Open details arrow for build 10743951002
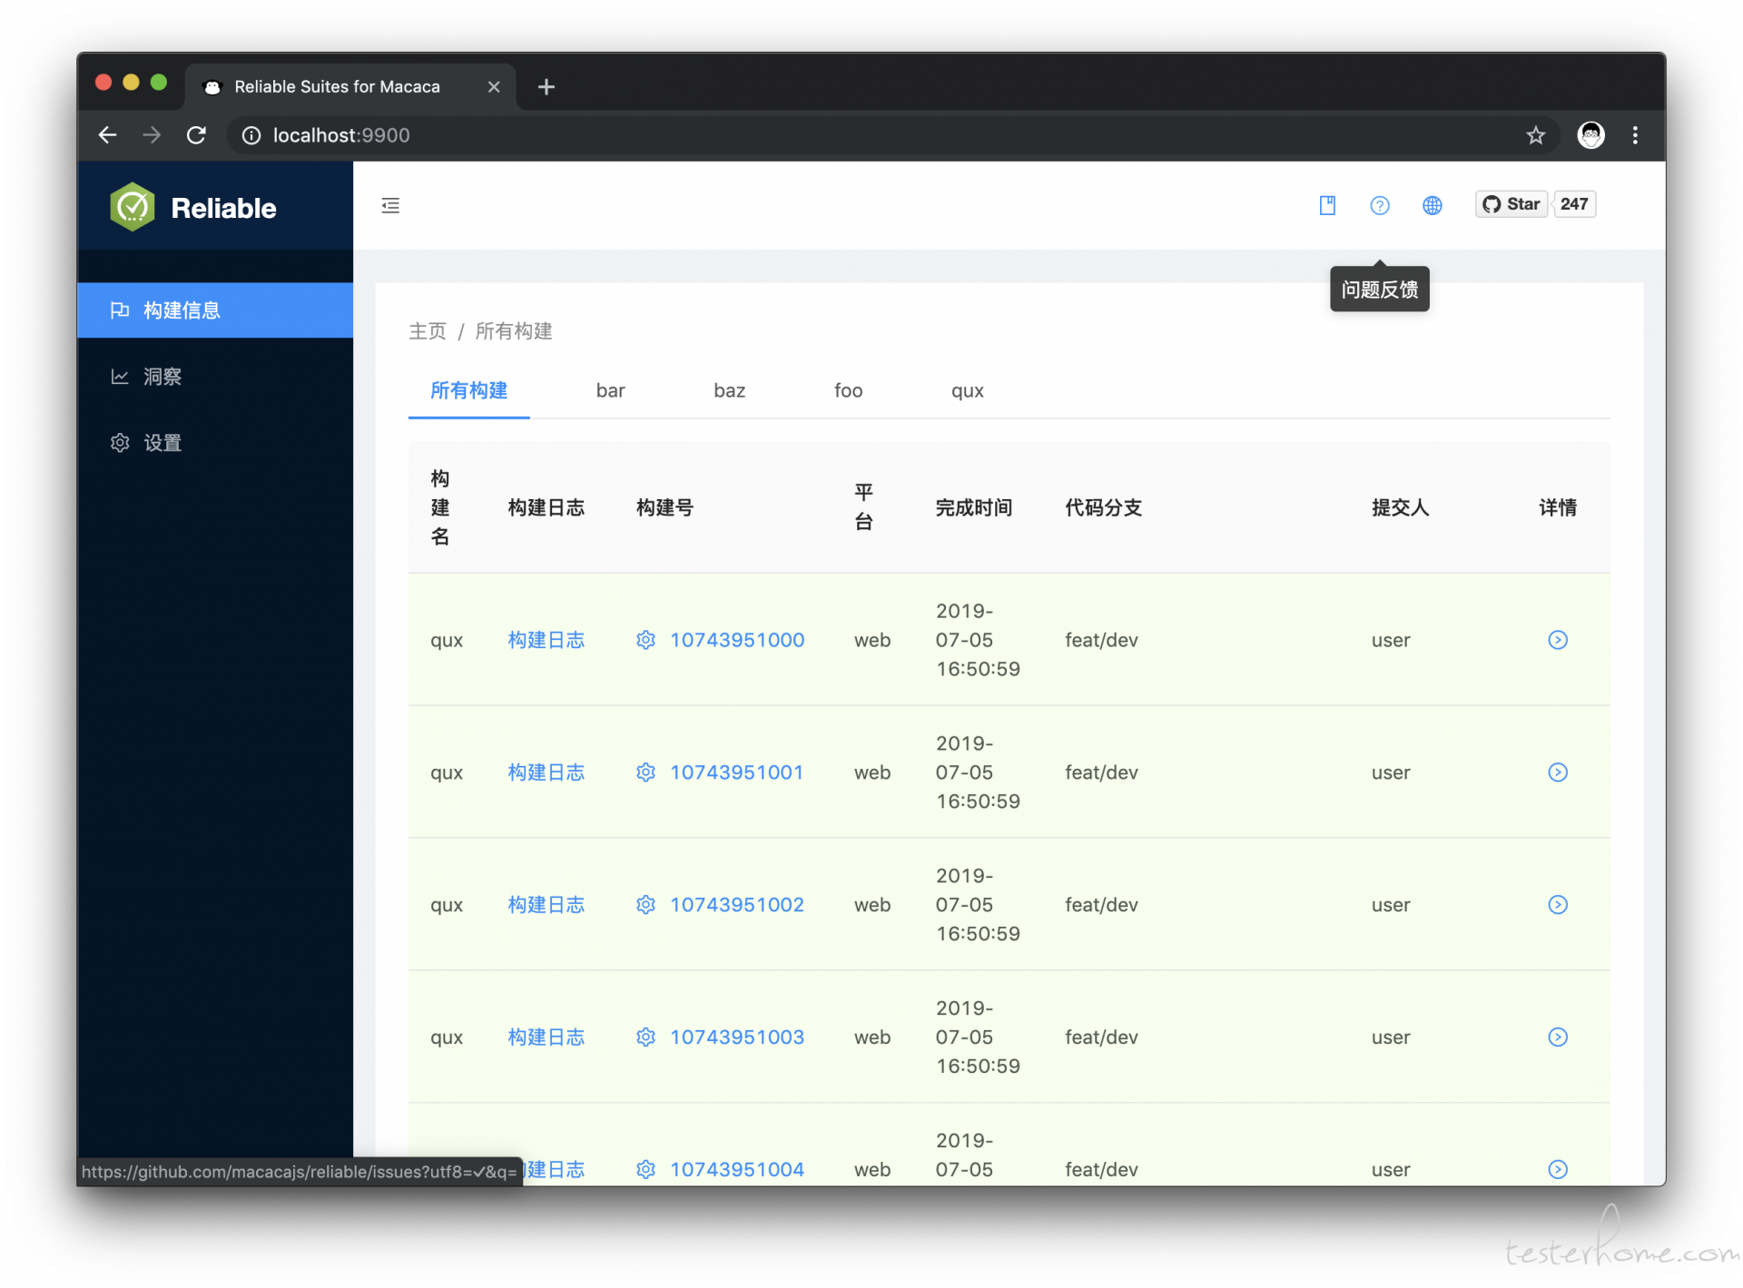 click(1558, 905)
